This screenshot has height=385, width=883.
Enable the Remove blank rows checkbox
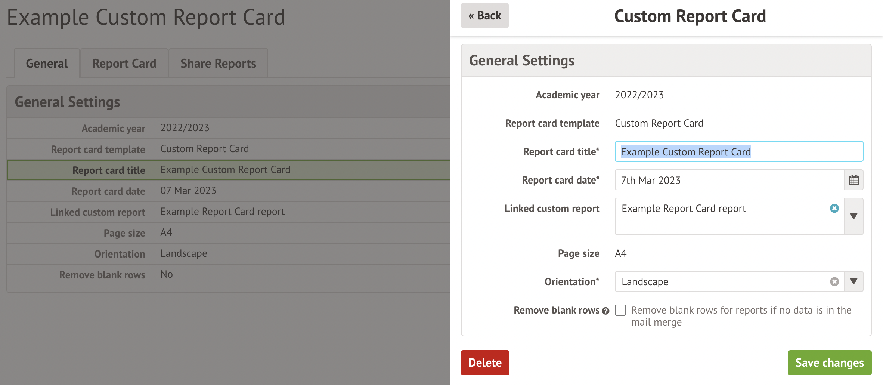pyautogui.click(x=620, y=310)
